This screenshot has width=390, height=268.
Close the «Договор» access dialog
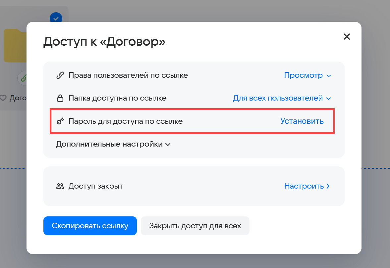[x=347, y=37]
